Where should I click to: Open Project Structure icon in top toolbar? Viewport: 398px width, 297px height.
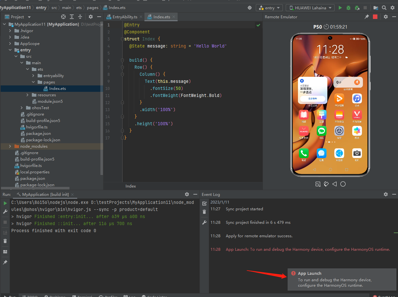click(375, 8)
